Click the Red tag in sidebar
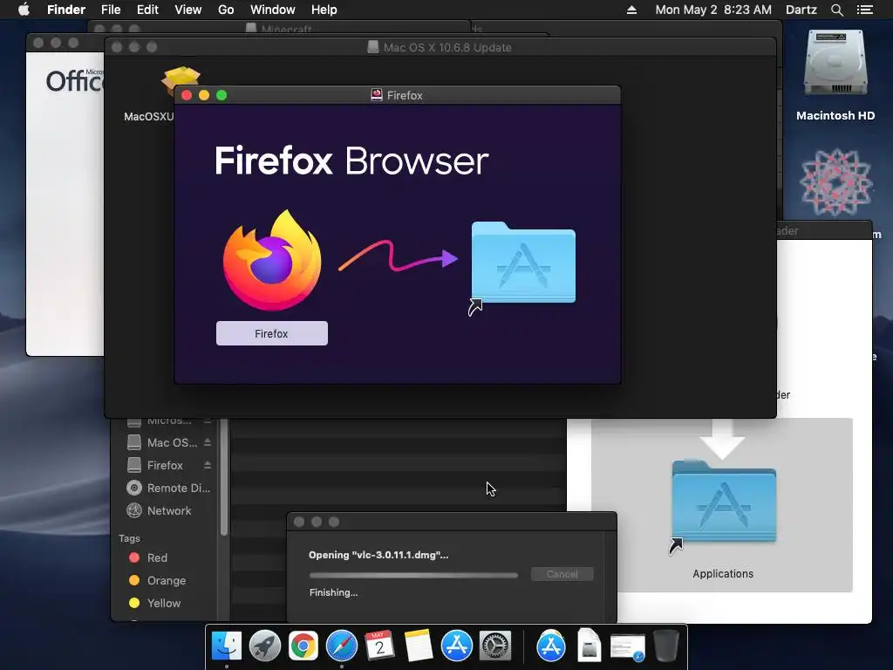893x670 pixels. (148, 557)
